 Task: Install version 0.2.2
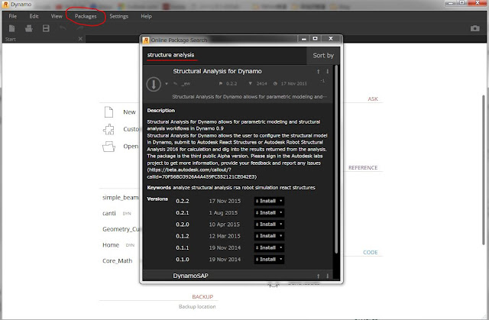tap(266, 201)
